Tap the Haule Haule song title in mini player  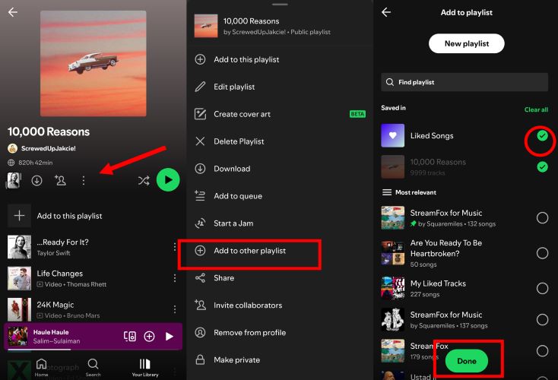pos(51,332)
